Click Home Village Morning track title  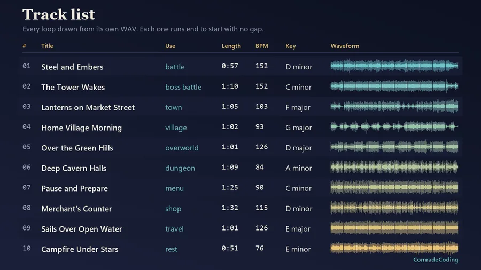click(81, 128)
